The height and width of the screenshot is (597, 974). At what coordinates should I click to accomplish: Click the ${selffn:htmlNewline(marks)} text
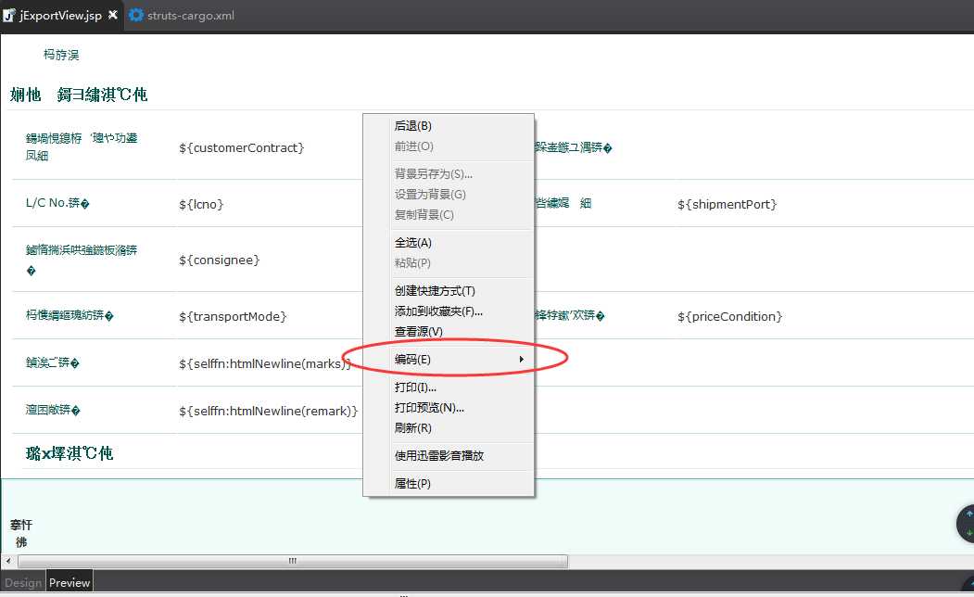coord(265,363)
